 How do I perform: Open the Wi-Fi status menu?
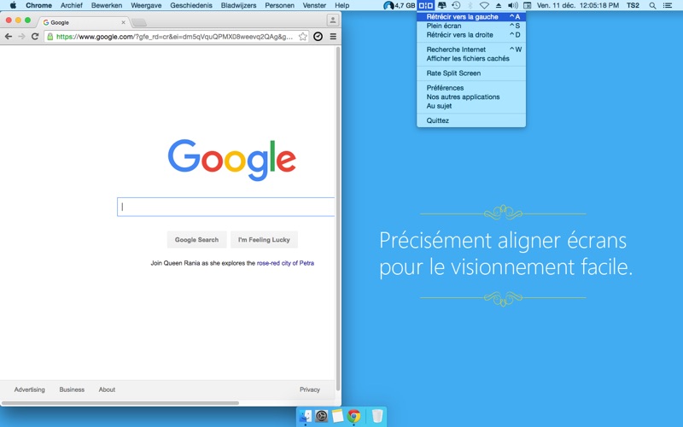484,5
